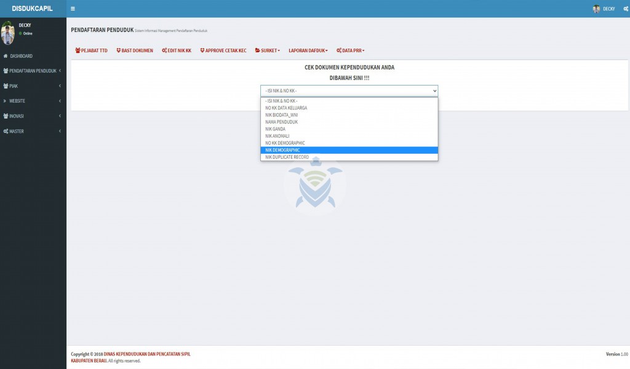
Task: Open the Laporan Dafduk dropdown
Action: 308,50
